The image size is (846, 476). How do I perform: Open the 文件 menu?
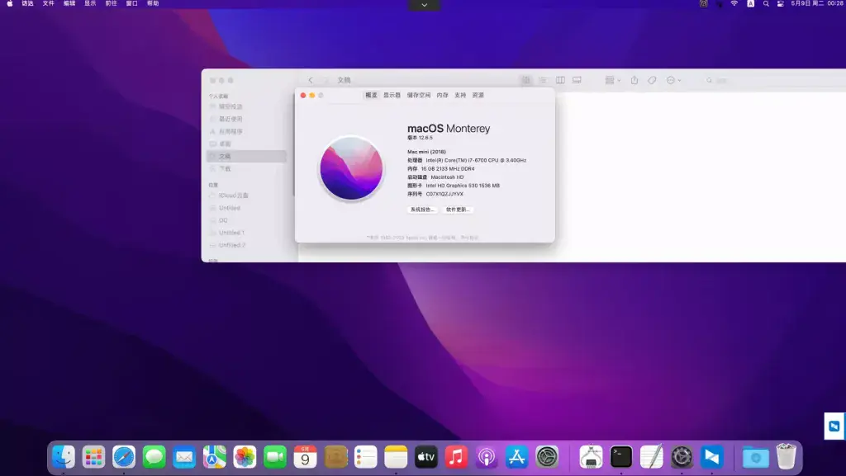[49, 3]
